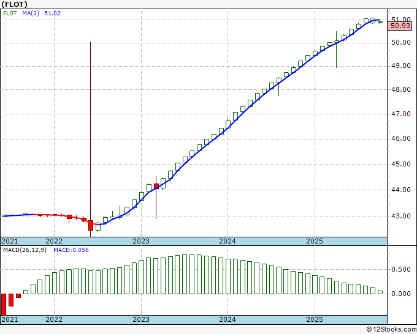
Task: Click the 51.02 moving average value
Action: 52,13
